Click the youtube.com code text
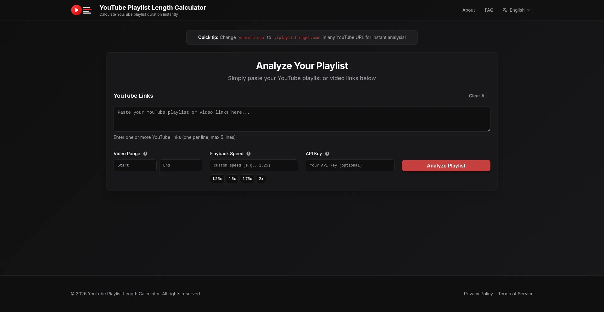 click(251, 38)
